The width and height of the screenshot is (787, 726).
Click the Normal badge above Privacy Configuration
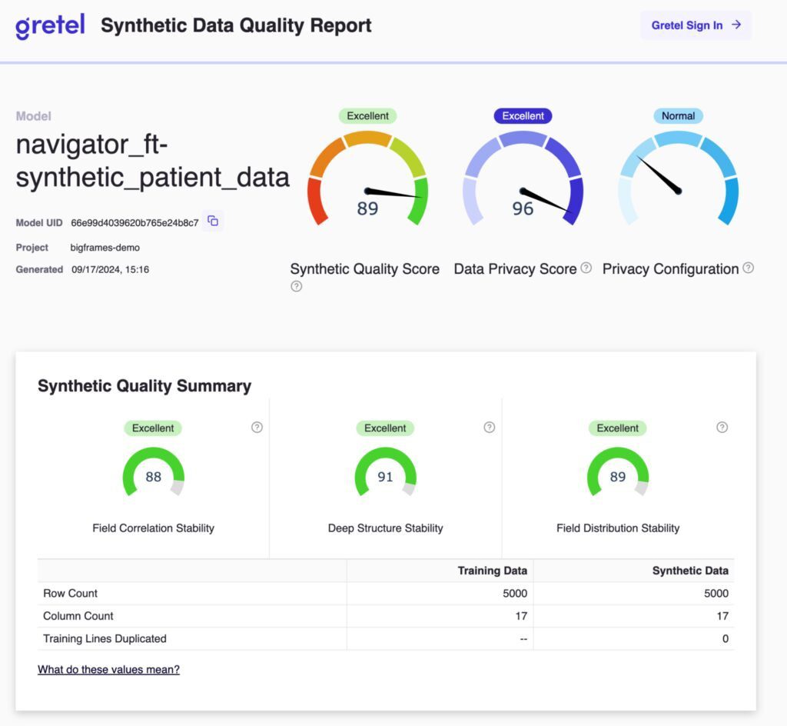(678, 115)
